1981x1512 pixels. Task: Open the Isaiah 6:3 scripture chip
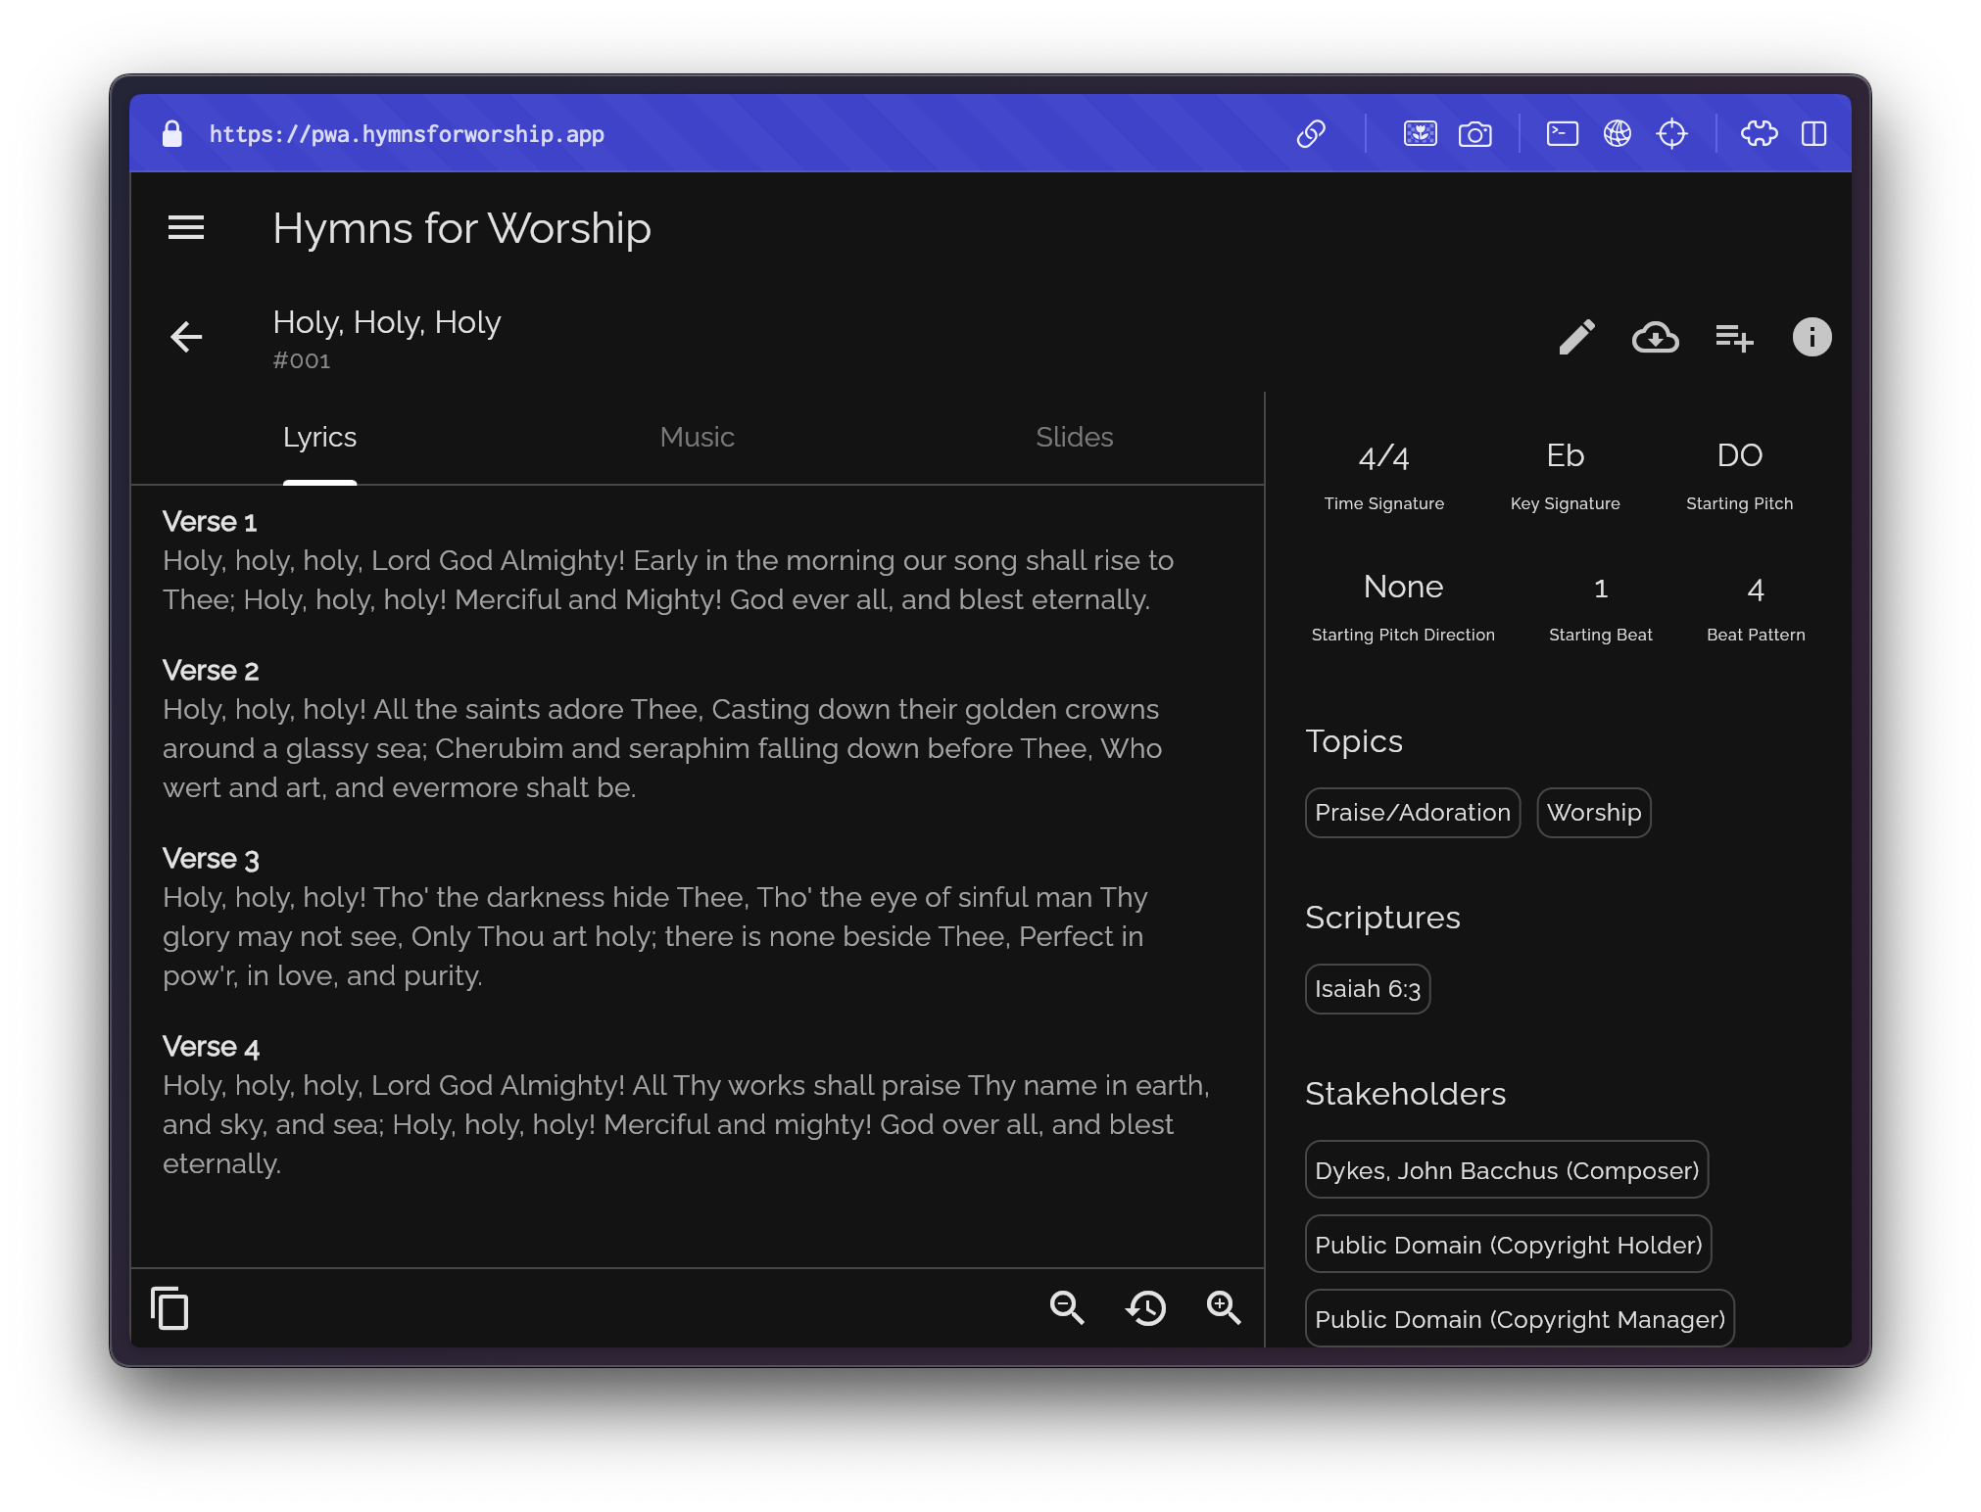(1367, 989)
